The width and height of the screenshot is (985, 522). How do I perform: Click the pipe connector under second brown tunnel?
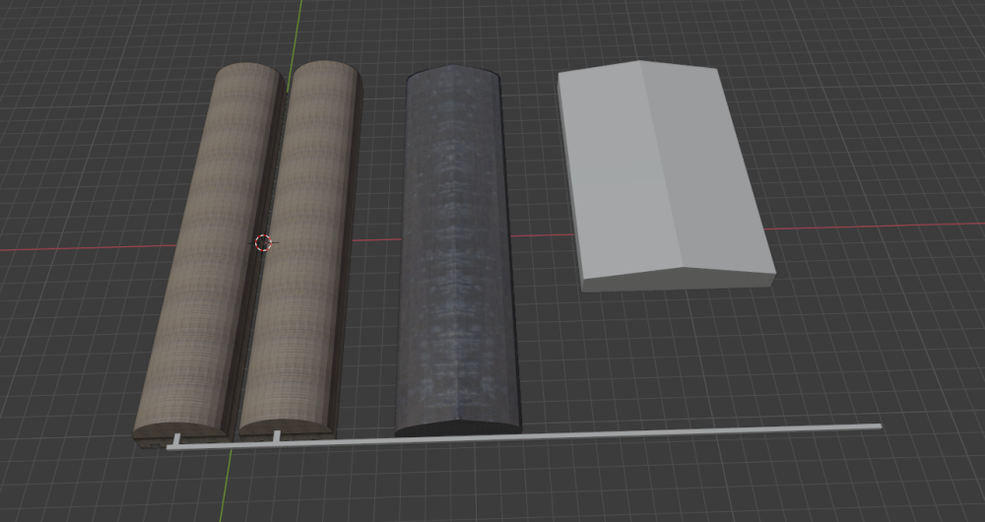coord(277,435)
